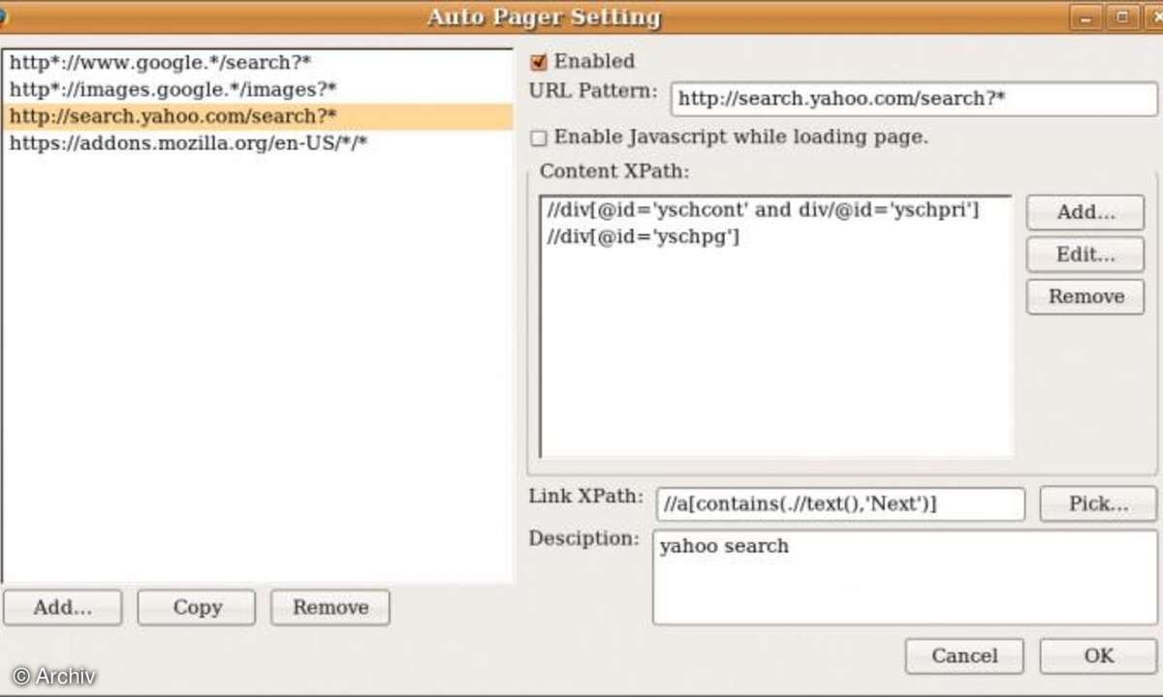Cancel the Auto Pager settings dialog
The height and width of the screenshot is (697, 1163).
pos(964,656)
